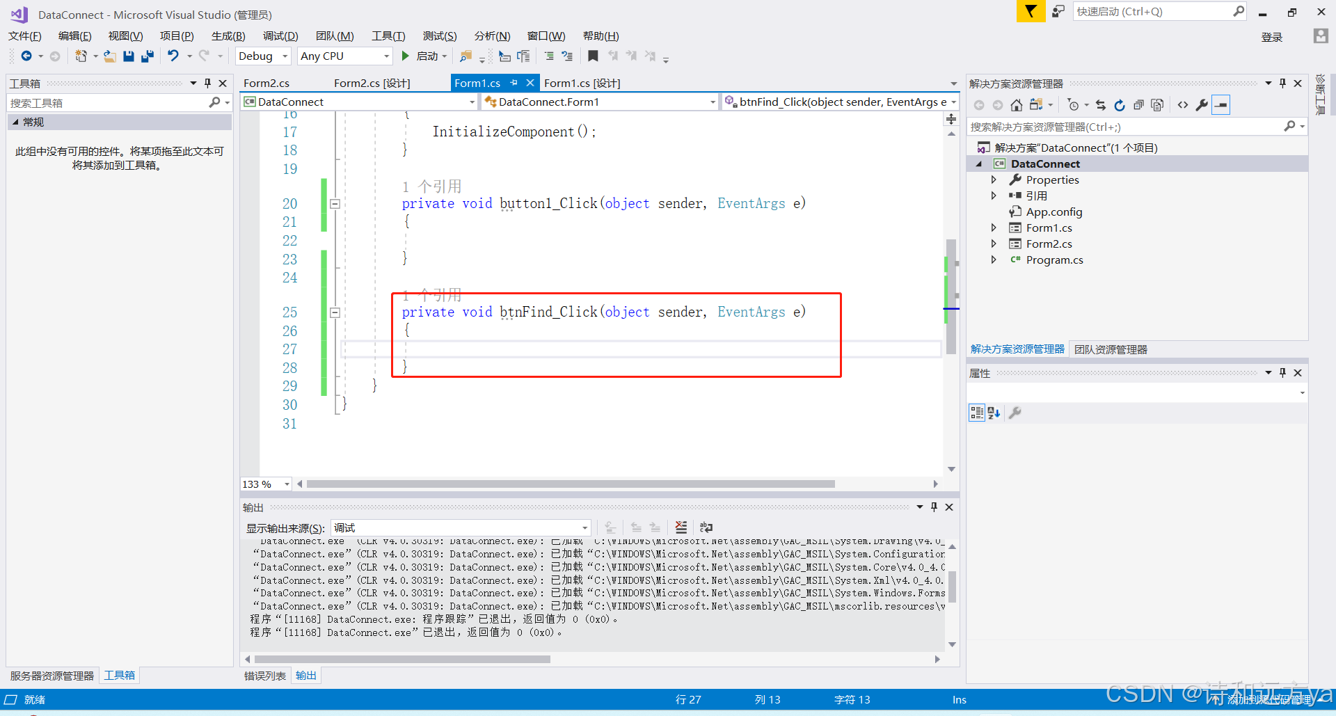Click the Save All icon
The height and width of the screenshot is (716, 1336).
148,56
